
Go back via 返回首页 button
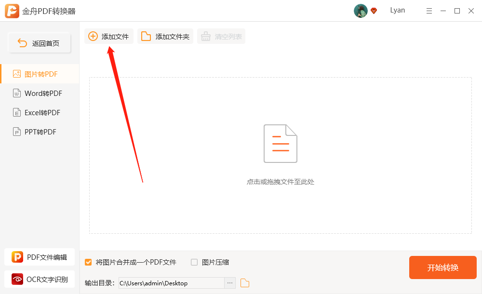coord(40,43)
